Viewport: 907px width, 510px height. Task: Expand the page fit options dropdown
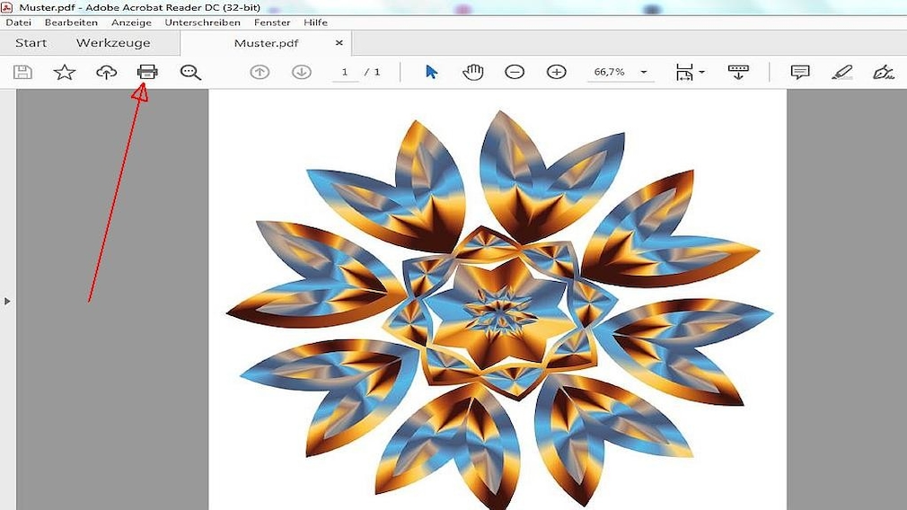[690, 72]
